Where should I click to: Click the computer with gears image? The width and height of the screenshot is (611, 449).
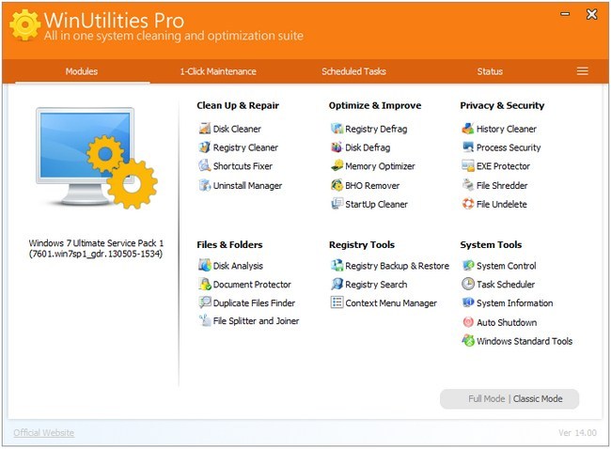tap(97, 158)
